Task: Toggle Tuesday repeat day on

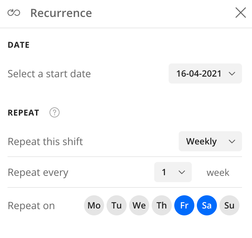Action: click(117, 205)
